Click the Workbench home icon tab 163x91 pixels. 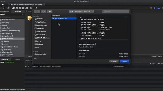click(3, 4)
